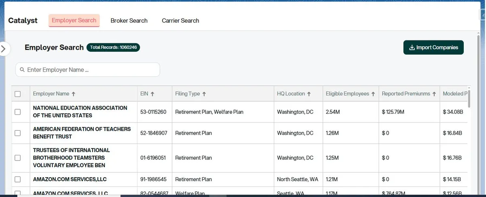The width and height of the screenshot is (486, 197).
Task: Open AMAZON.COM SERVICES,LLC employer name
Action: point(70,179)
